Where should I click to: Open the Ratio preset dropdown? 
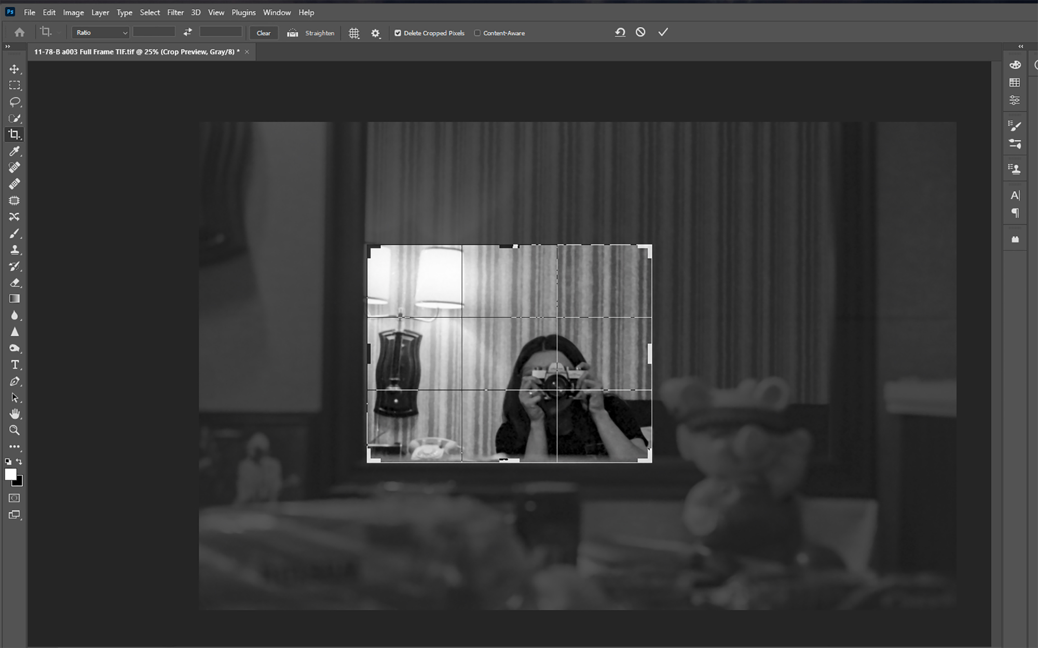pyautogui.click(x=101, y=33)
